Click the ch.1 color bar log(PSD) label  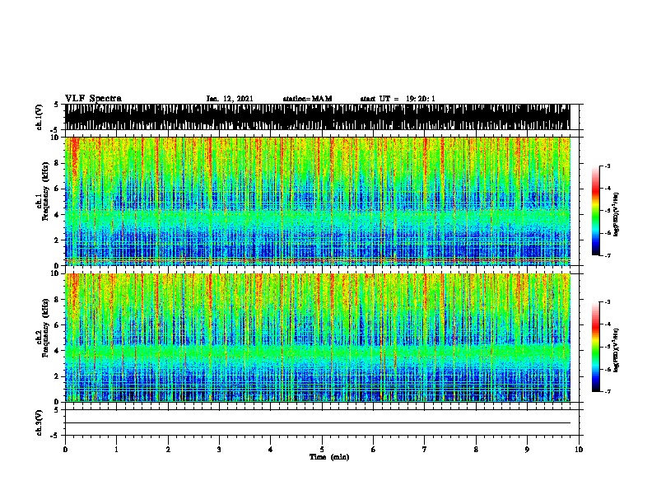coord(617,214)
